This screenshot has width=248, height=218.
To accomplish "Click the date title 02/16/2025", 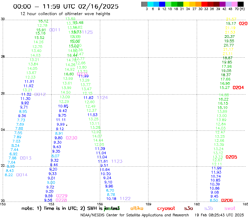I will pyautogui.click(x=98, y=6).
